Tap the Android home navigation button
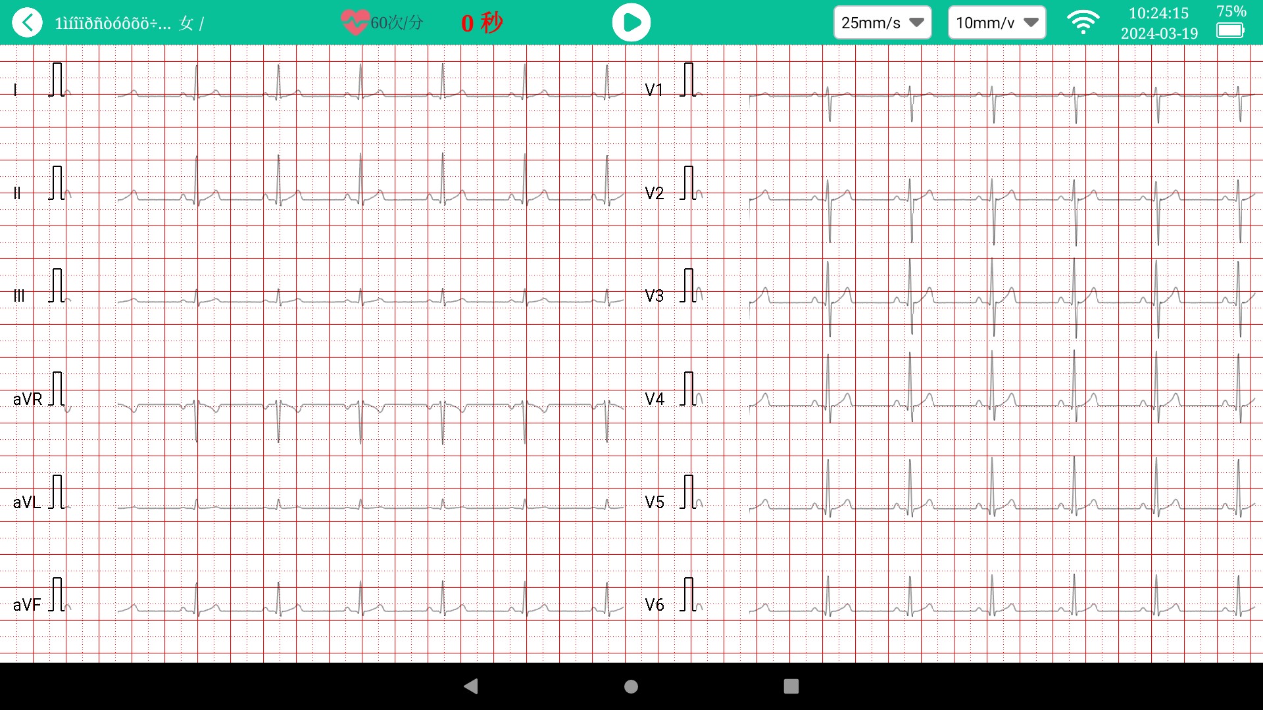Viewport: 1263px width, 710px height. pyautogui.click(x=631, y=686)
